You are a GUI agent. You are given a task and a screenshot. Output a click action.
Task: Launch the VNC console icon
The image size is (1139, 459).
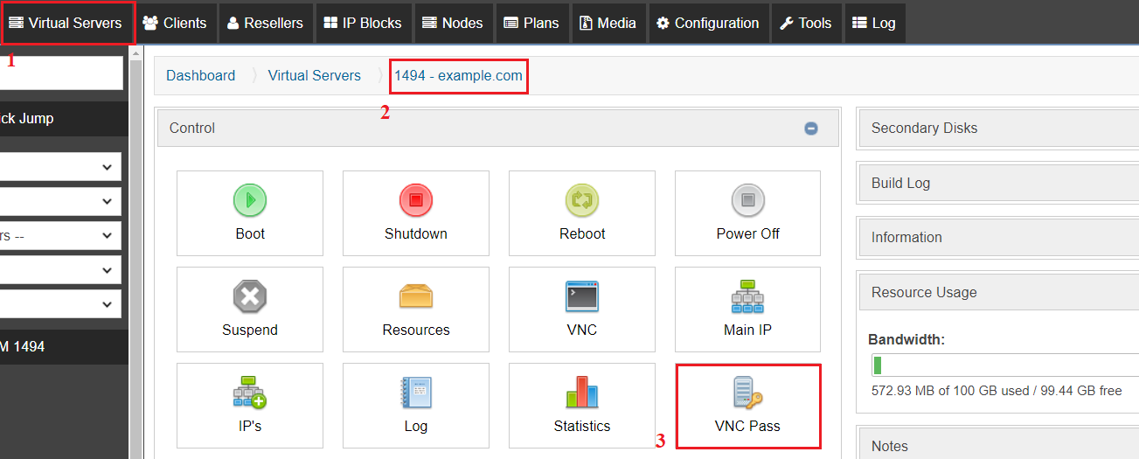pos(582,297)
